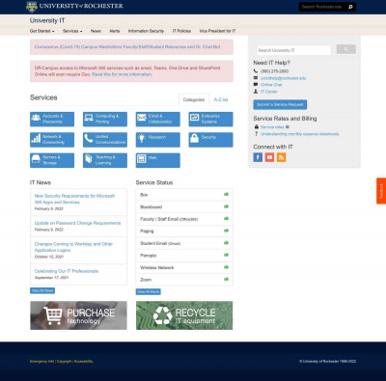Open the Online Chat link

[x=271, y=85]
